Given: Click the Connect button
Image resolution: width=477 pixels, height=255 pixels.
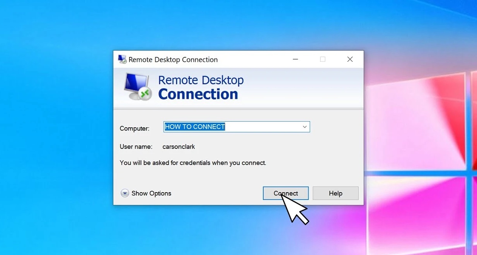Looking at the screenshot, I should tap(286, 193).
